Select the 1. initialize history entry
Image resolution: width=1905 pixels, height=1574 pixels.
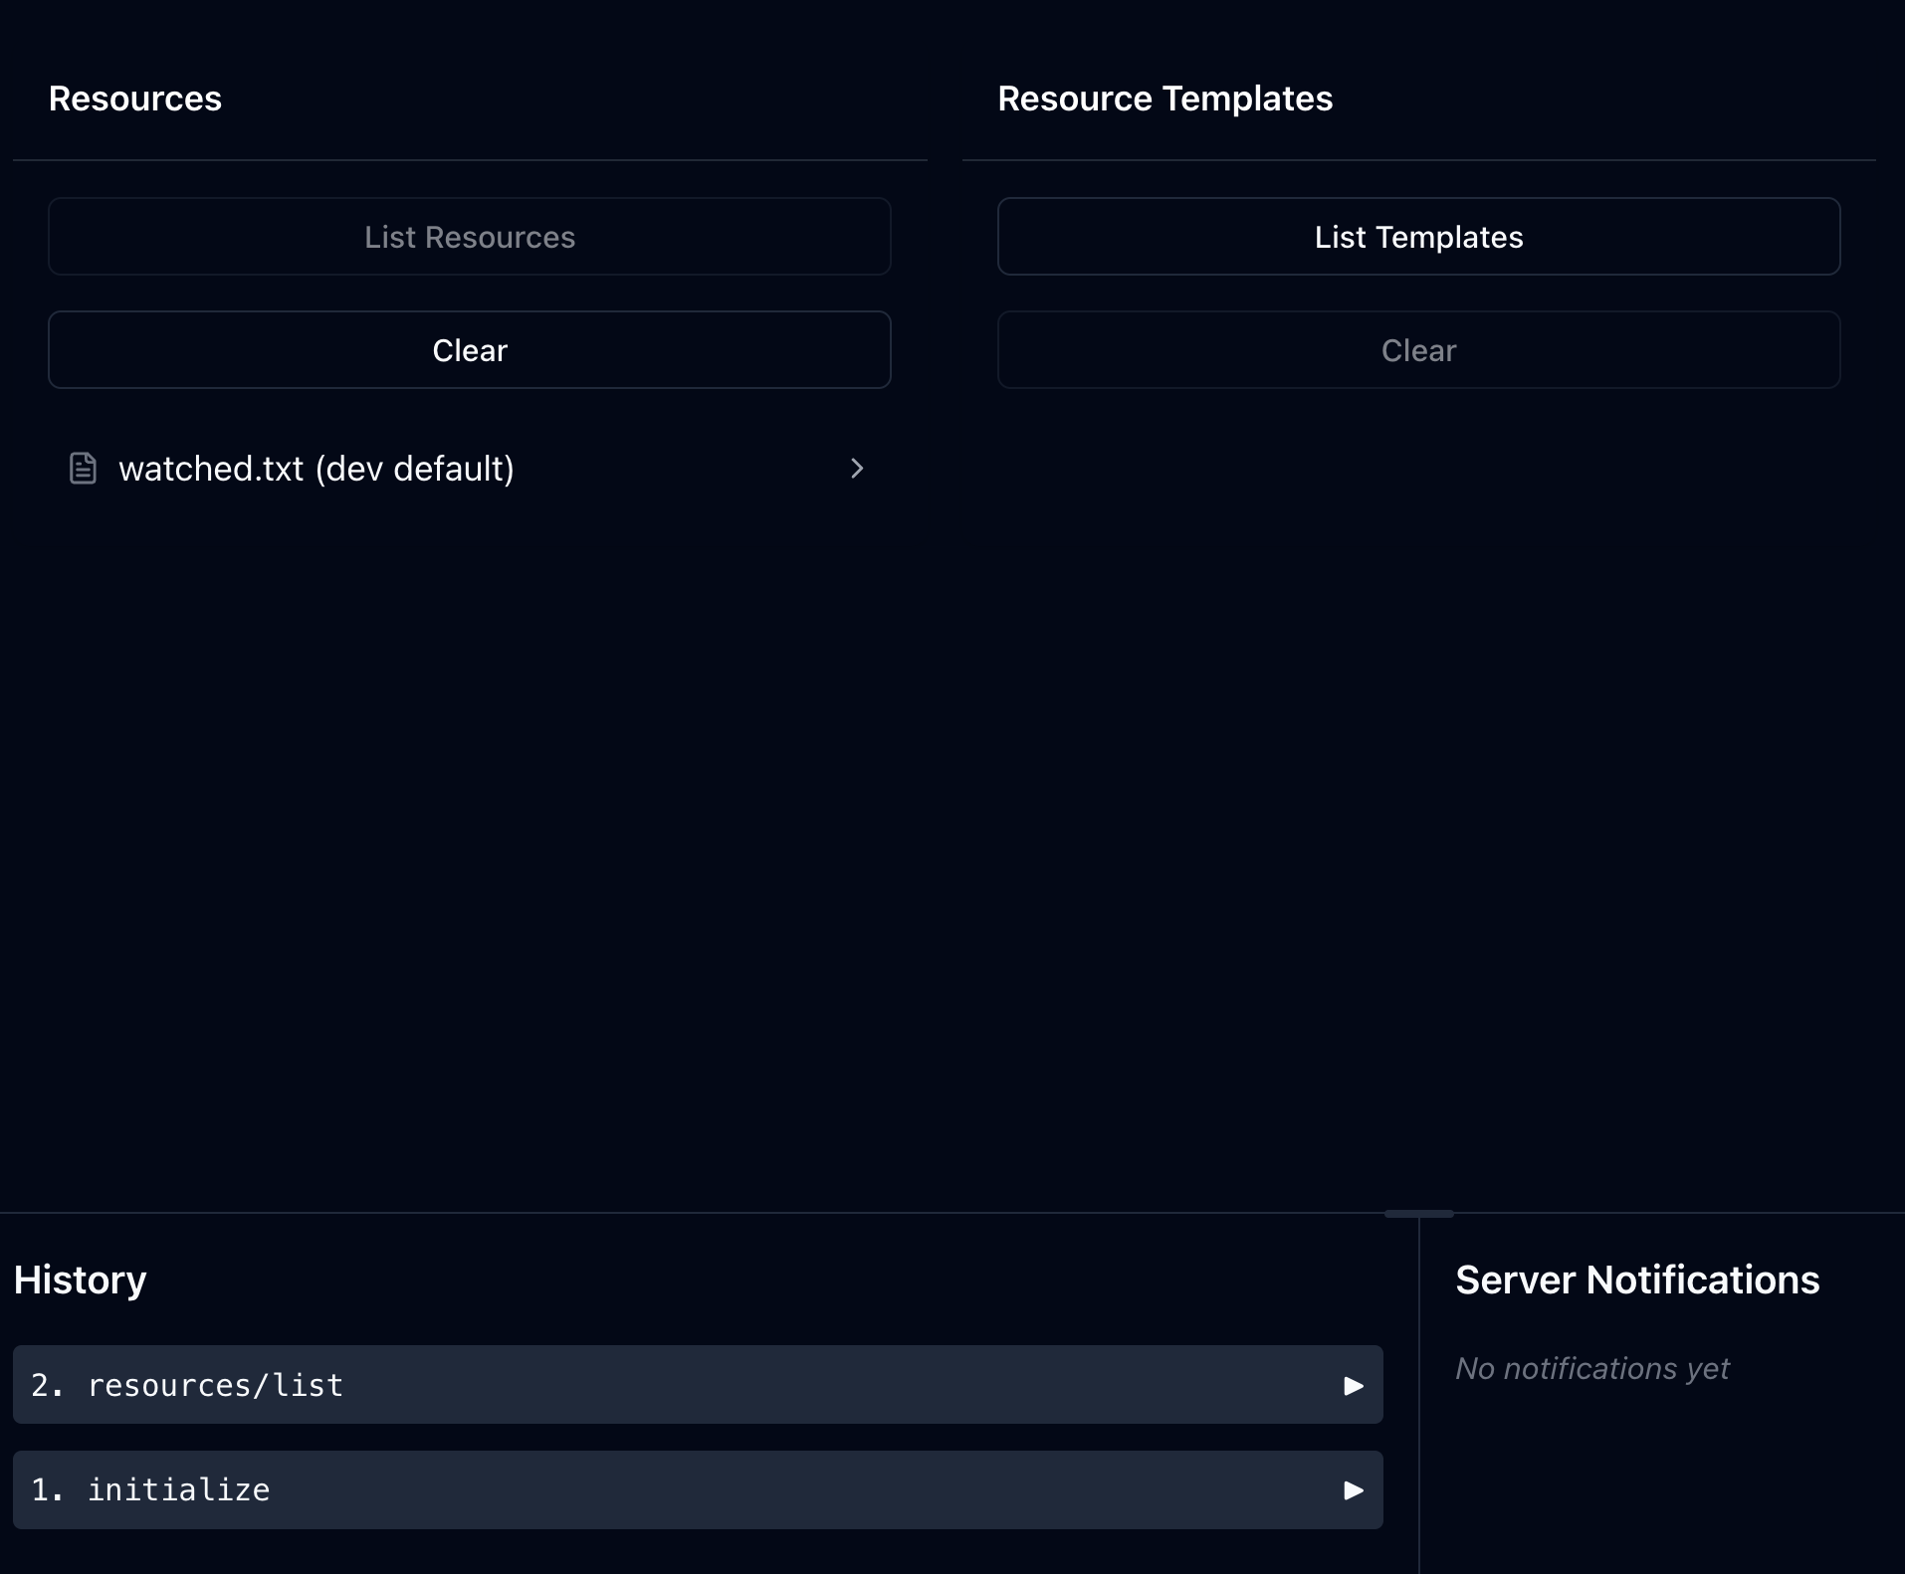point(698,1489)
